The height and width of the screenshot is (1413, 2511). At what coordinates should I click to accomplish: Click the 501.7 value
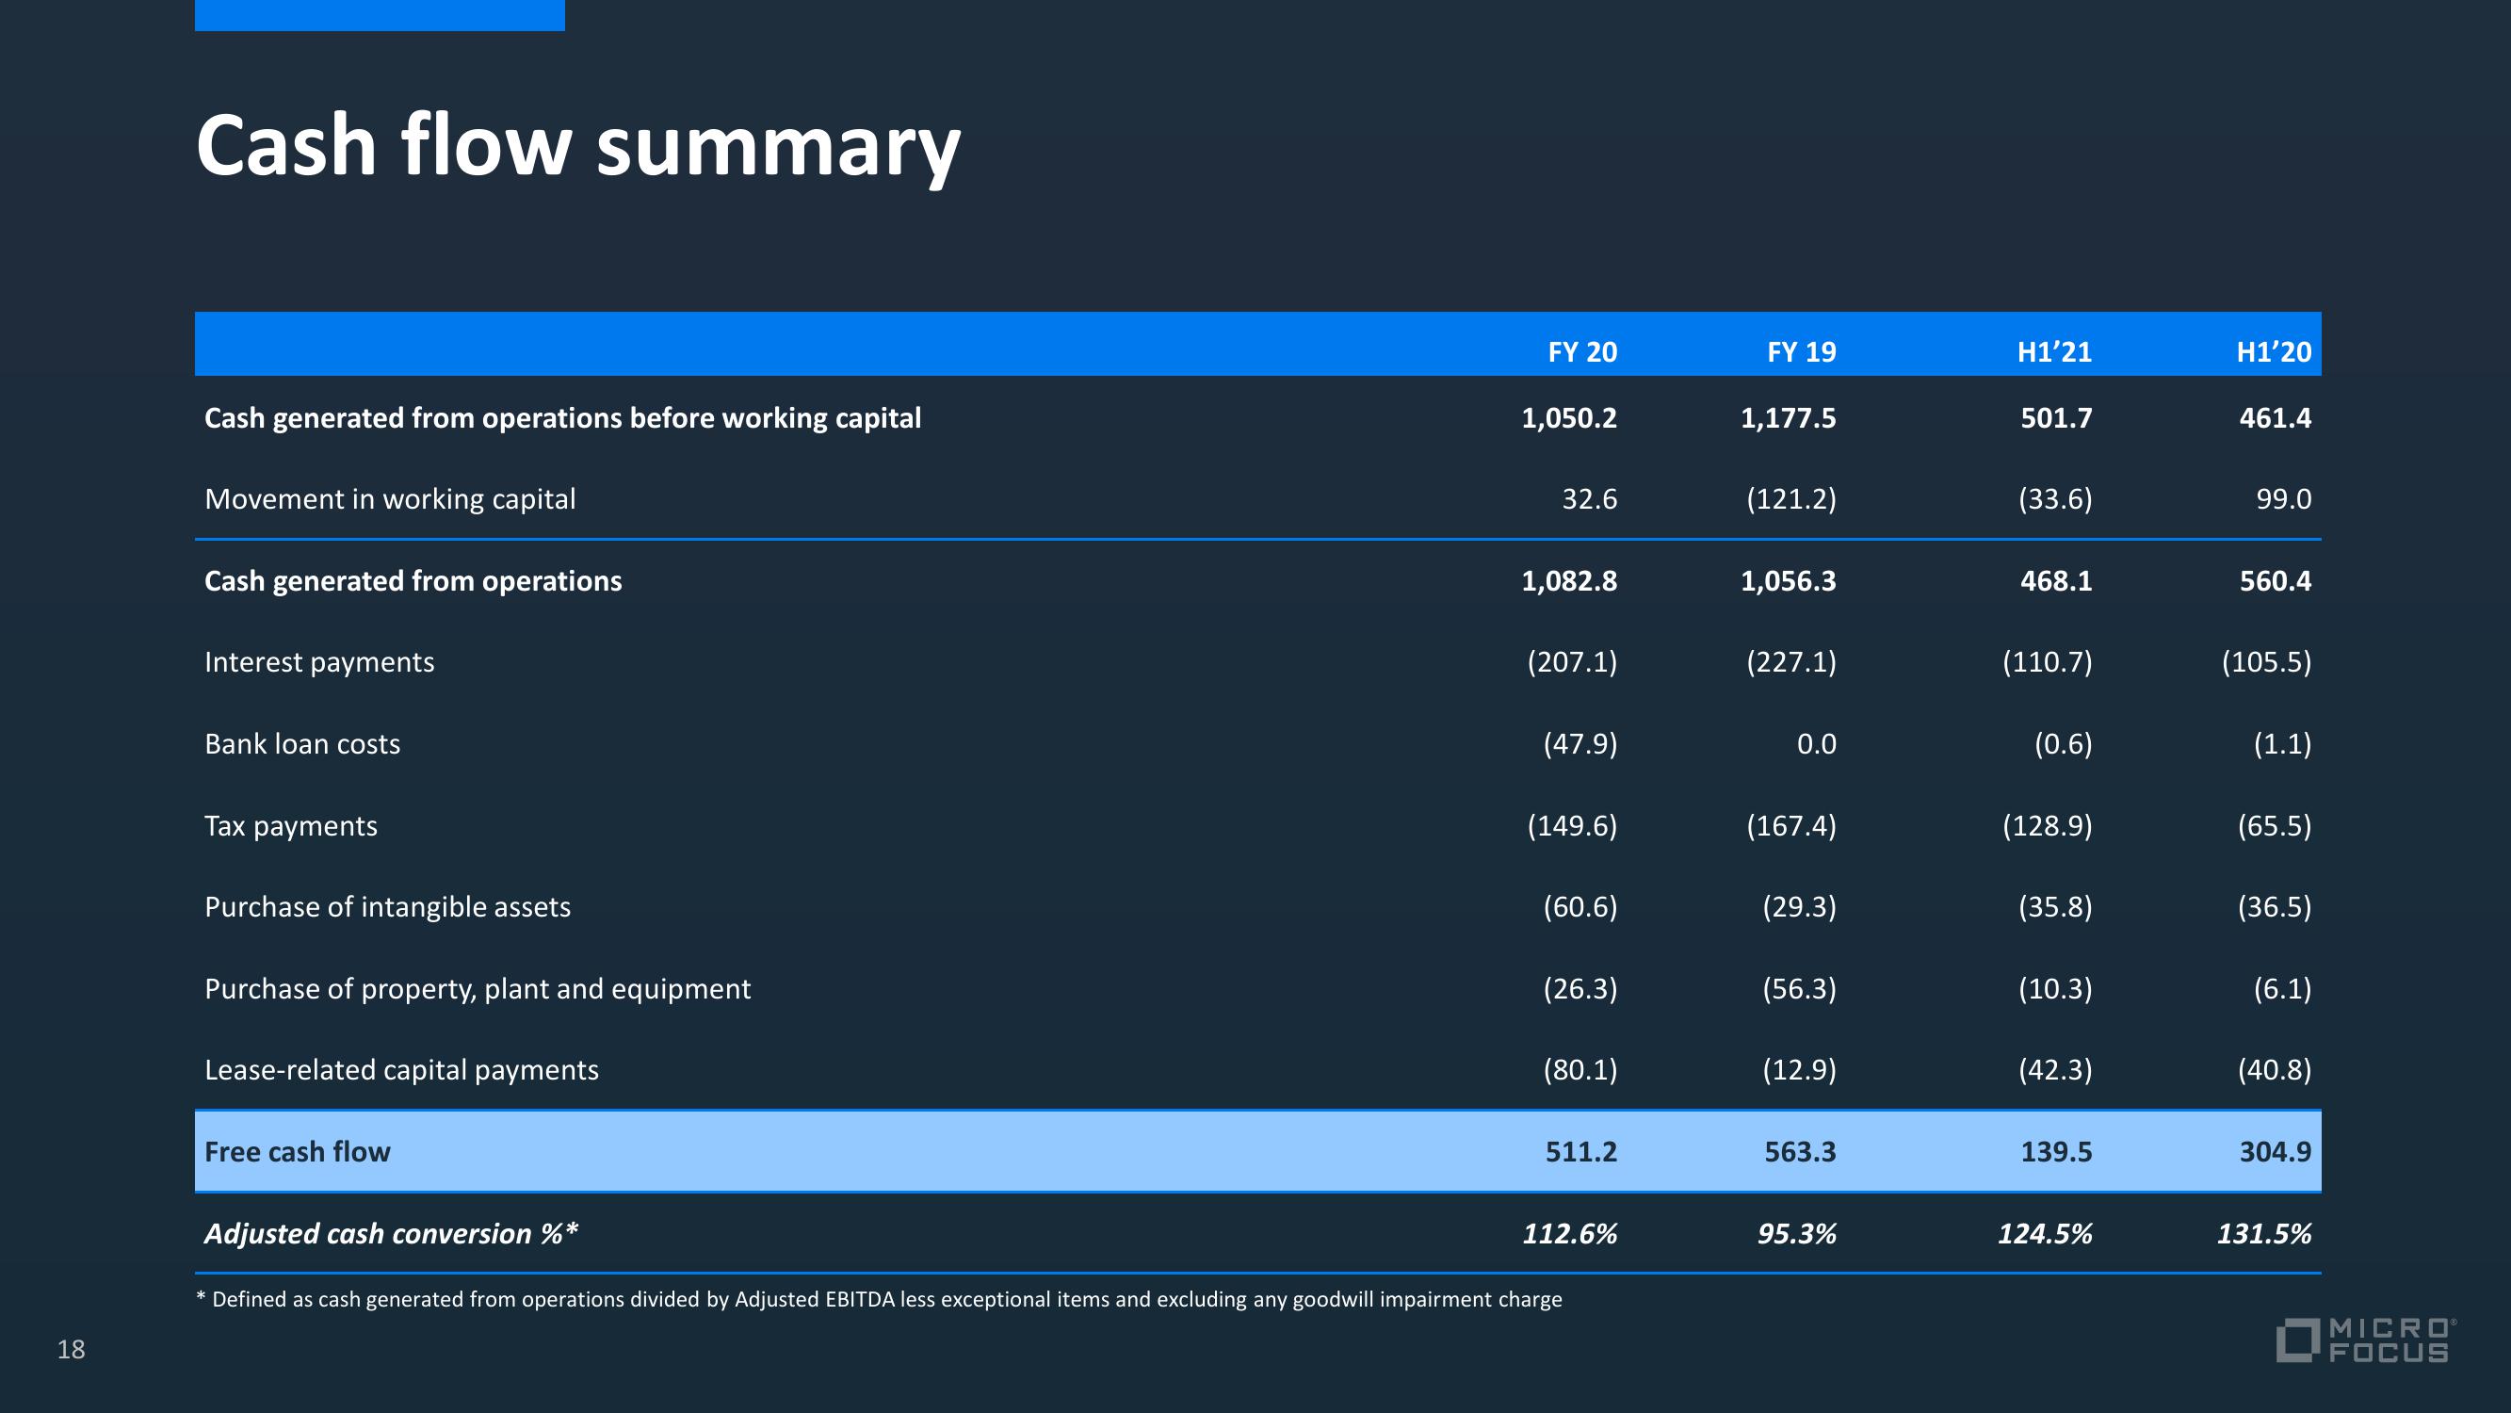pos(2056,418)
